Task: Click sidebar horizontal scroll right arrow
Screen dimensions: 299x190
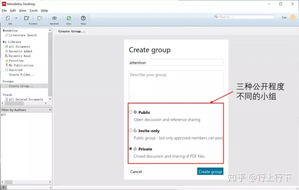Action: pyautogui.click(x=46, y=103)
